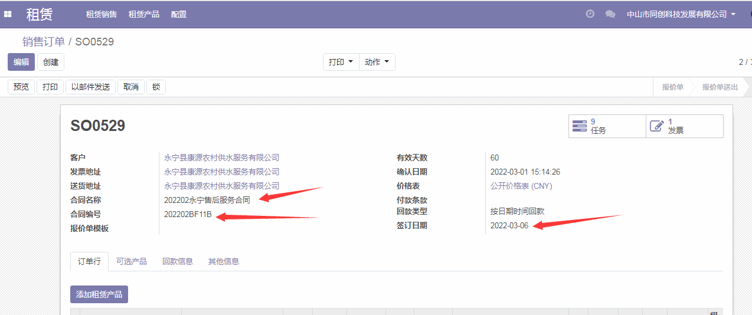Switch to the 可选产品 tab
Image resolution: width=752 pixels, height=315 pixels.
point(131,261)
